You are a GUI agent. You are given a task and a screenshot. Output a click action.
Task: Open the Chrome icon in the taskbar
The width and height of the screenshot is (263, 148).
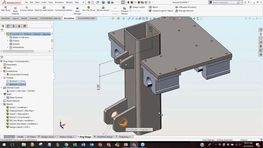coord(66,144)
